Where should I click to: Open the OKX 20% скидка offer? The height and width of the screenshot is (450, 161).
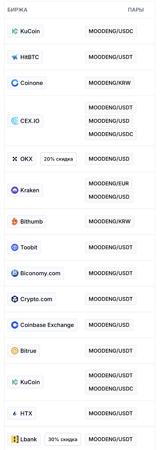coord(58,159)
